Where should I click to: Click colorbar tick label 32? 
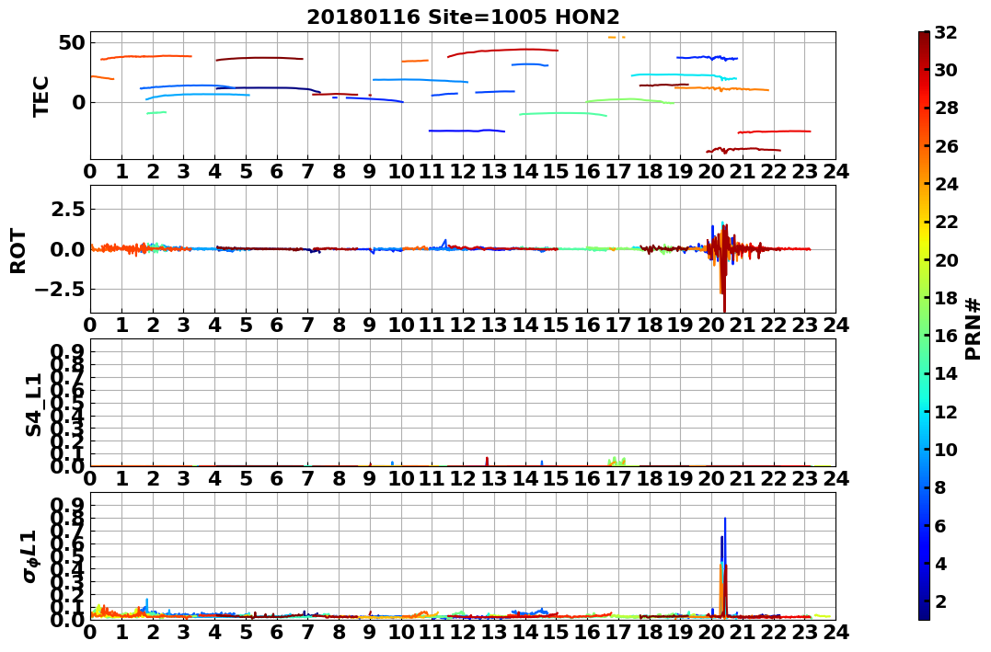[x=946, y=32]
